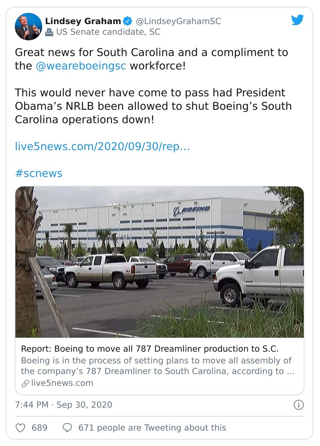Open "671 people are Tweeting about this"
This screenshot has height=446, width=320.
152,428
